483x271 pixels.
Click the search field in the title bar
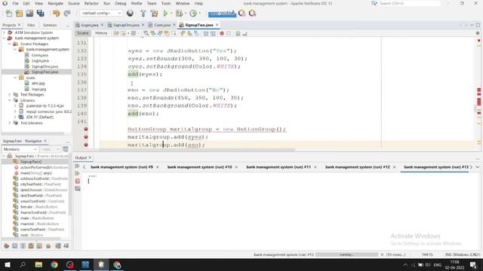[409, 3]
